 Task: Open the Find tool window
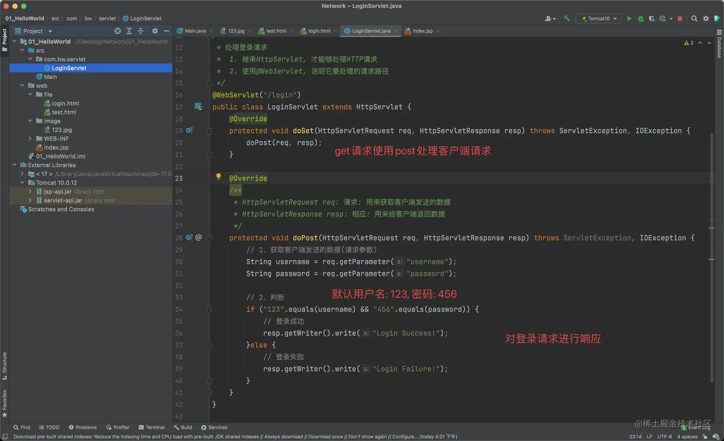[x=22, y=428]
